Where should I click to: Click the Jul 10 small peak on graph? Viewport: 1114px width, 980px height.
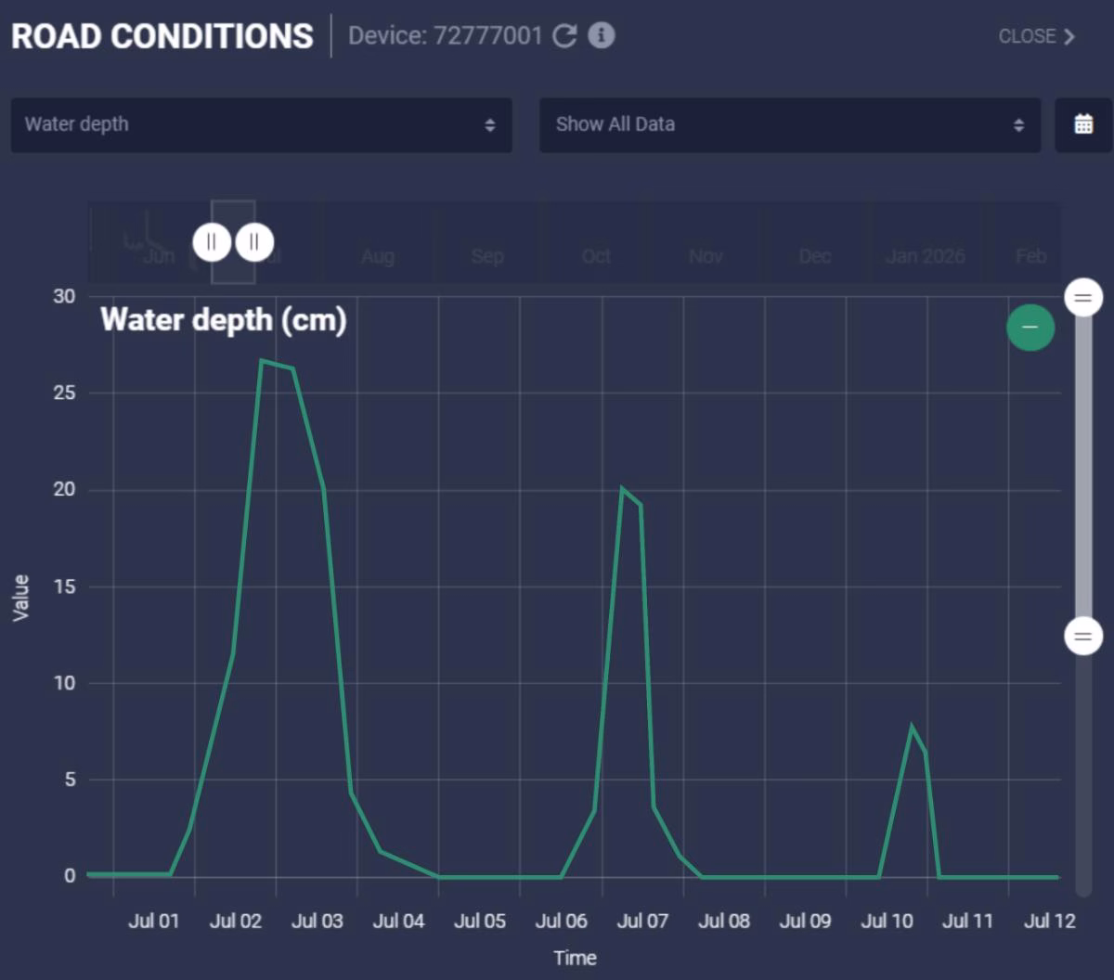912,727
